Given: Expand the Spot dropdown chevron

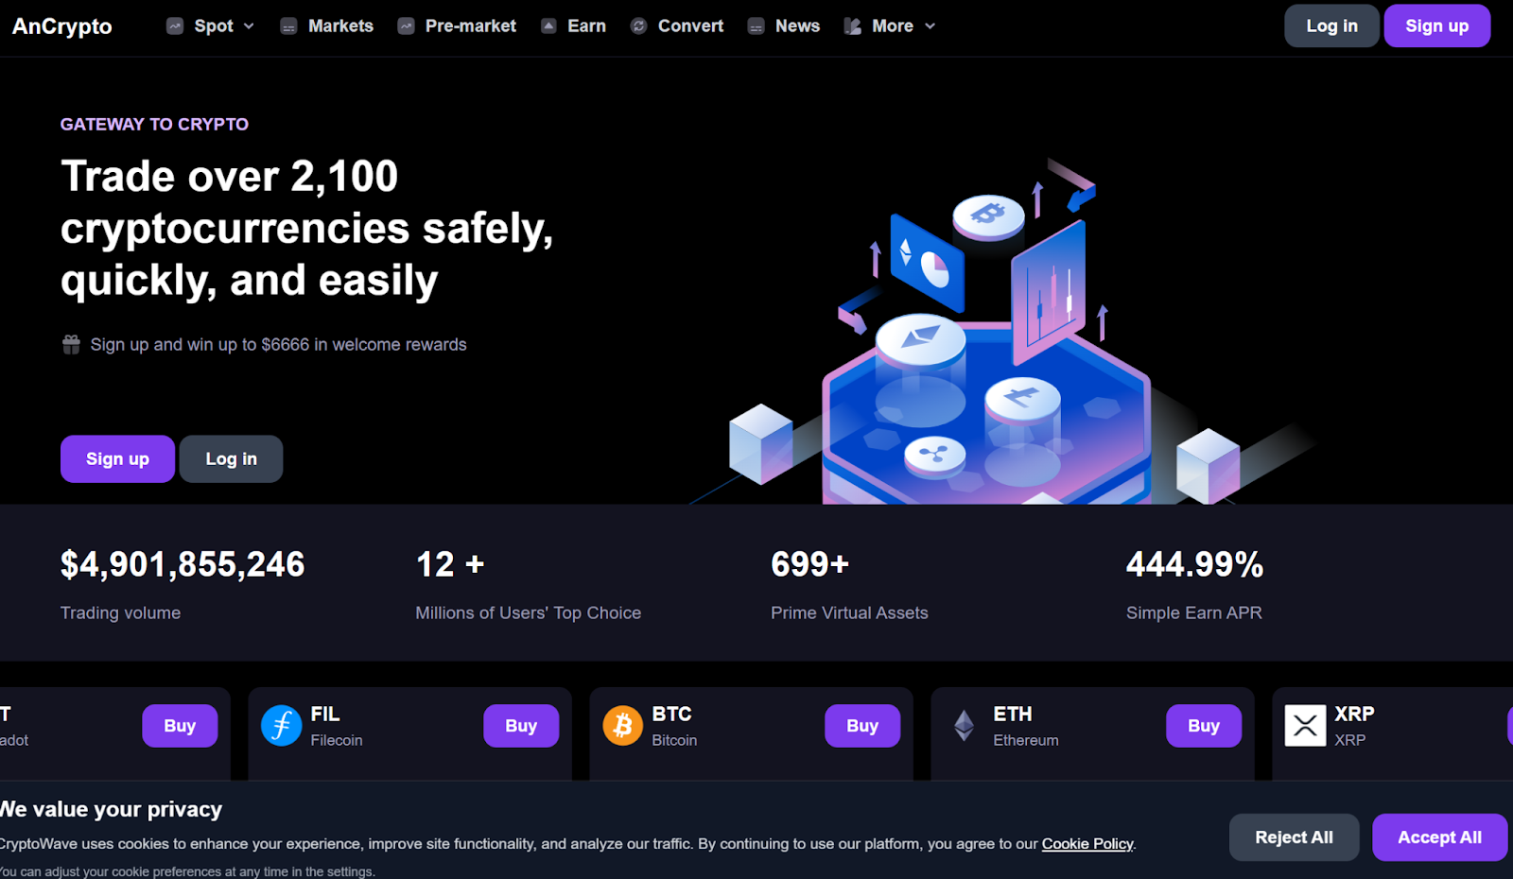Looking at the screenshot, I should (x=249, y=26).
